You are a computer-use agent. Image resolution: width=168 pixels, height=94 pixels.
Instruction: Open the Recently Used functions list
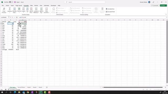point(14,10)
